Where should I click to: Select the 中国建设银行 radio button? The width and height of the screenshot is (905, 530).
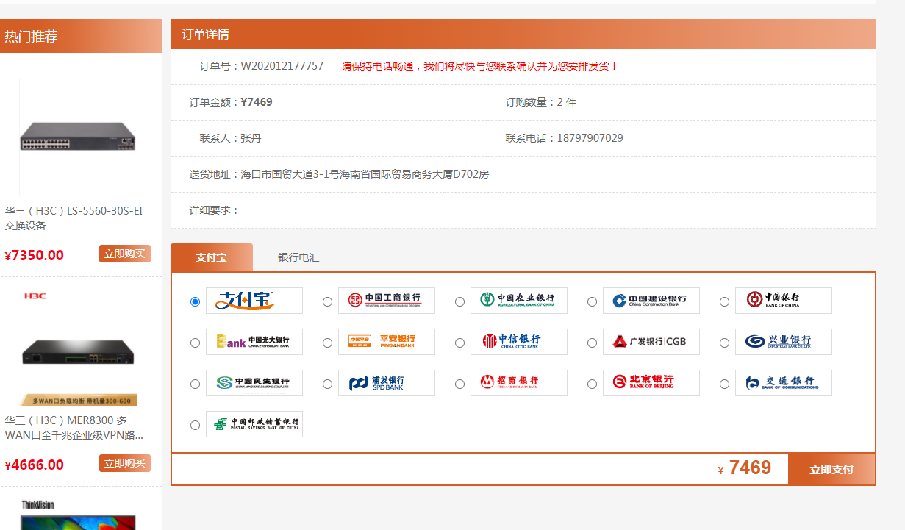click(592, 301)
